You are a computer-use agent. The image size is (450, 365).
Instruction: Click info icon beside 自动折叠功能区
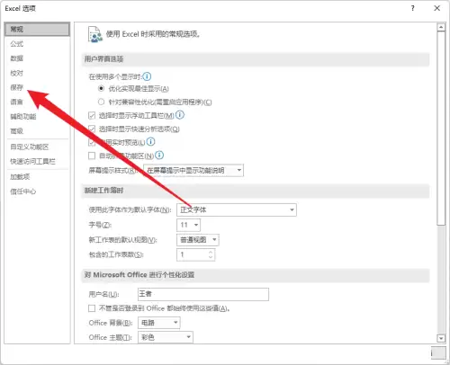tap(159, 155)
